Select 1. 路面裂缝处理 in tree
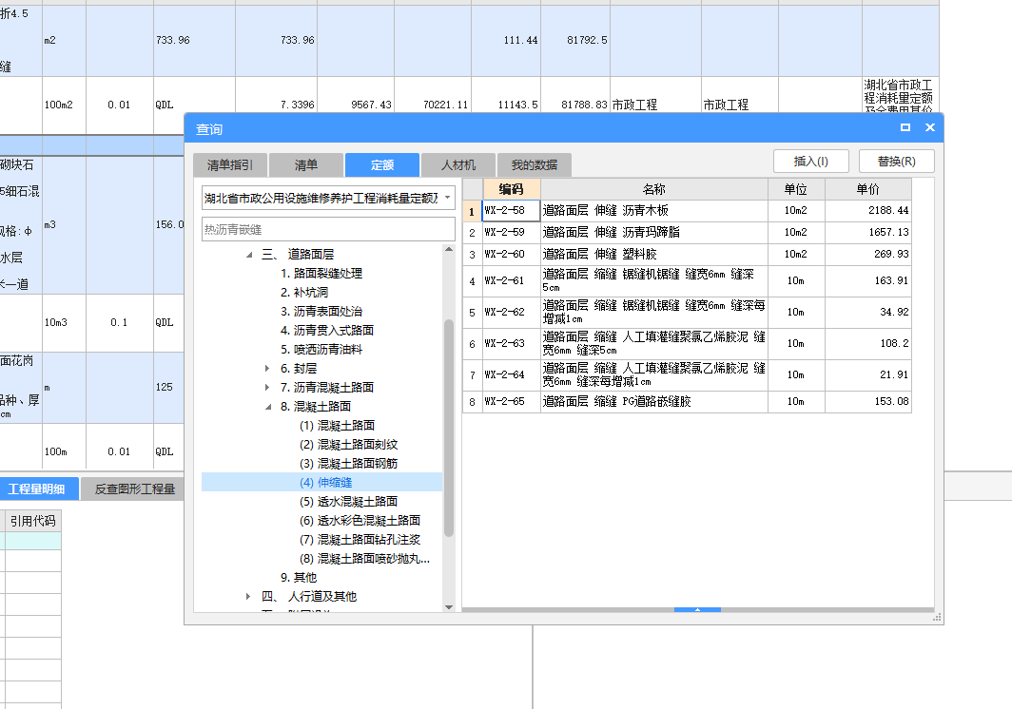This screenshot has height=709, width=1012. coord(321,274)
